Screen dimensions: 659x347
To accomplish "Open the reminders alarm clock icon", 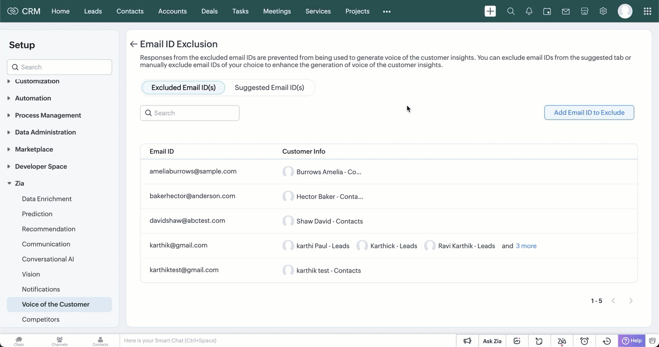I will [584, 341].
